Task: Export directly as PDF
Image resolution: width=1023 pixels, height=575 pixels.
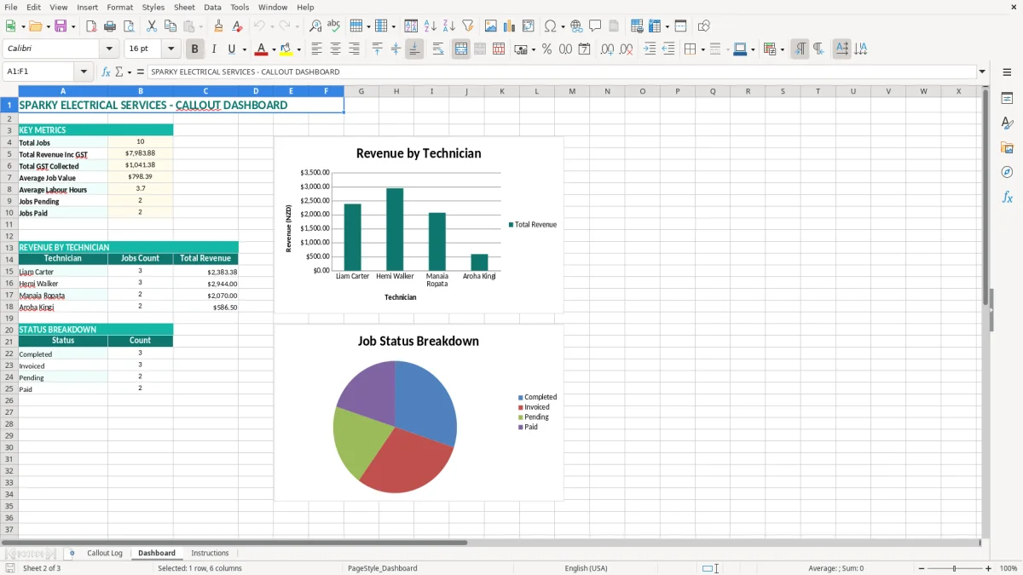Action: click(x=91, y=26)
